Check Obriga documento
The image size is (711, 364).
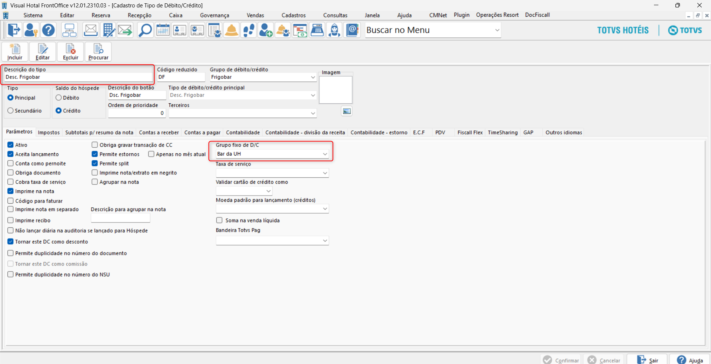(10, 173)
